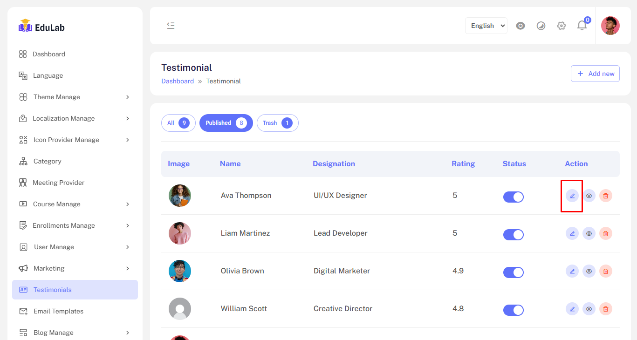Toggle status switch for William Scott

tap(513, 310)
